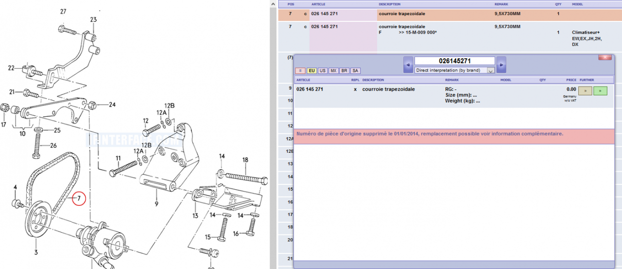
Task: Select part 9 bracket in the diagram
Action: (x=156, y=204)
